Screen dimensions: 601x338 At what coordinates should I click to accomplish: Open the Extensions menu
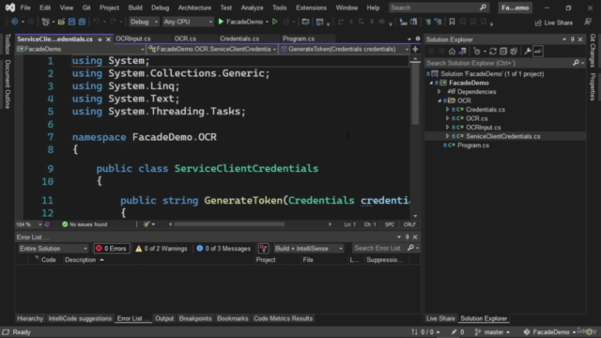click(311, 8)
